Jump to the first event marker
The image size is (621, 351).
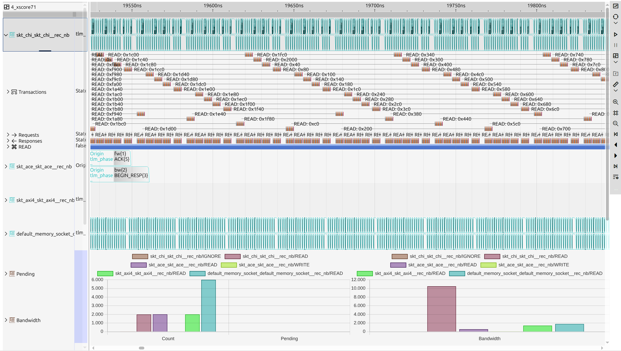[616, 134]
